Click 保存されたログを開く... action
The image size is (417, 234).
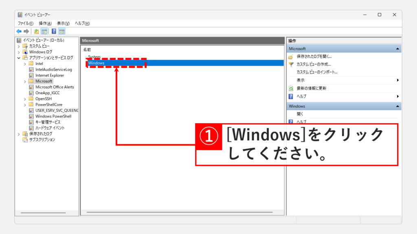pyautogui.click(x=314, y=56)
